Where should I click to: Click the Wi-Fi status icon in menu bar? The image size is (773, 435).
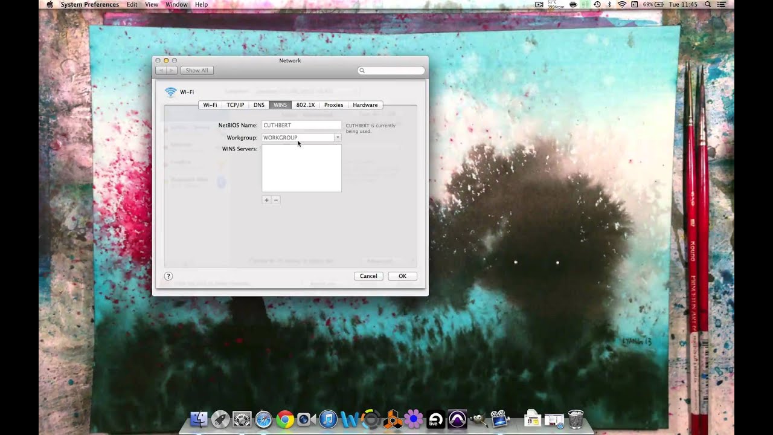pos(621,4)
